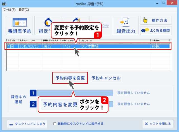Viewport: 179px width, 132px height.
Task: Open the ファイル(F) menu
Action: (x=9, y=10)
